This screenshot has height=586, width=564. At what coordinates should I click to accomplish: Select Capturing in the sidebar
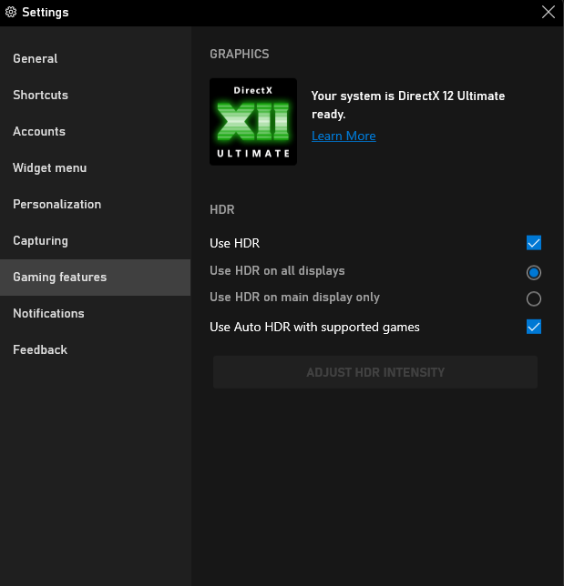(x=40, y=240)
